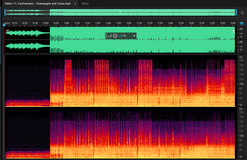247x160 pixels.
Task: Click the fade-out handle at waveform end
Action: (x=233, y=31)
